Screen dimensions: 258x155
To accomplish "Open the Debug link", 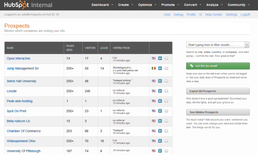I will pos(178,15).
